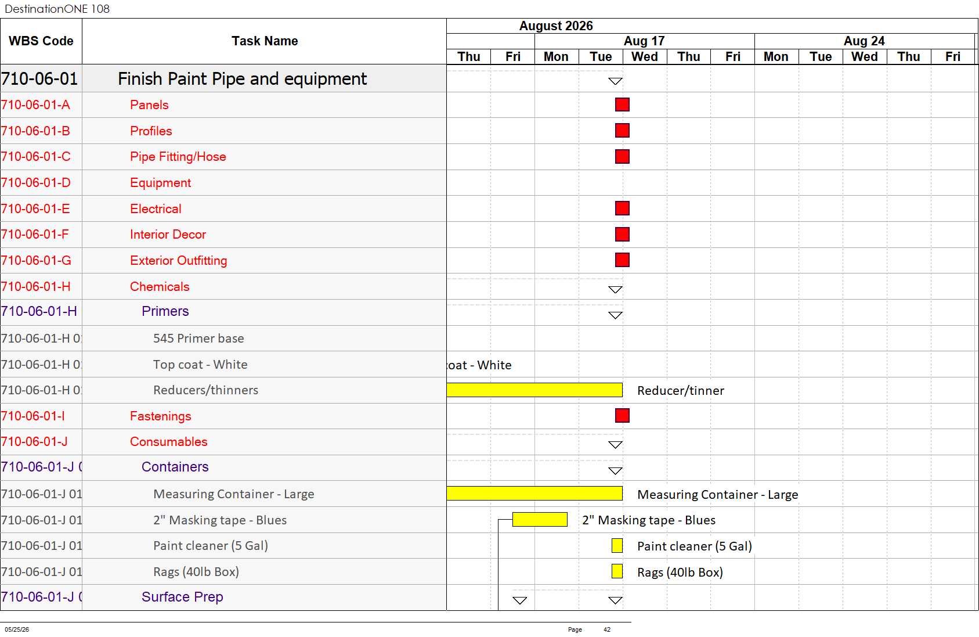Click summary triangle on Primers row
979x637 pixels.
(x=615, y=315)
